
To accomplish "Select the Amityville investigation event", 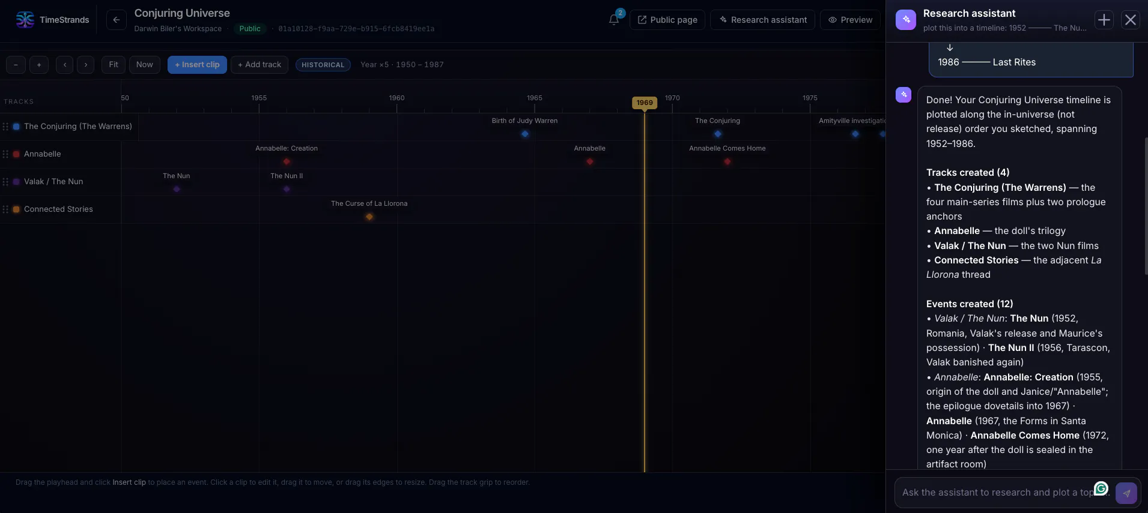I will coord(855,134).
